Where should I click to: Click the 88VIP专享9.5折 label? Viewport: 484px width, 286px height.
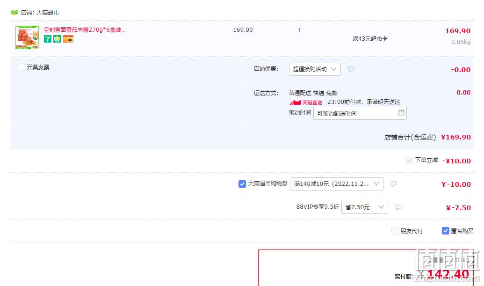pos(318,206)
